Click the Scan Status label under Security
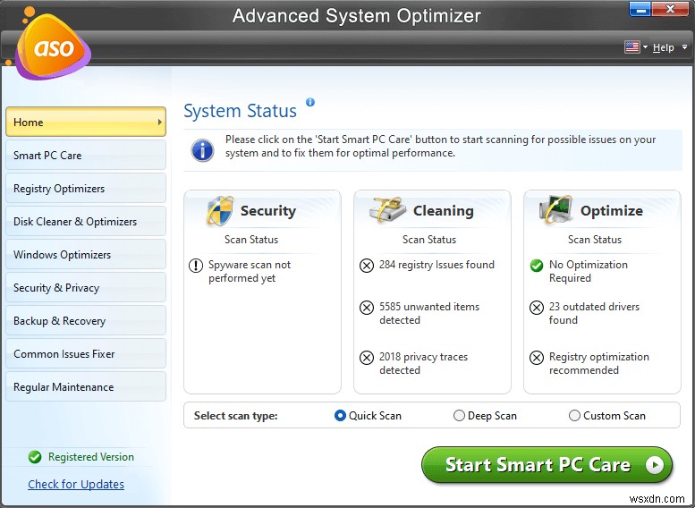695x508 pixels. [251, 240]
